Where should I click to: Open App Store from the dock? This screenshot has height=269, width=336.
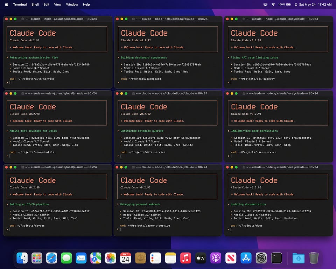coord(246,258)
